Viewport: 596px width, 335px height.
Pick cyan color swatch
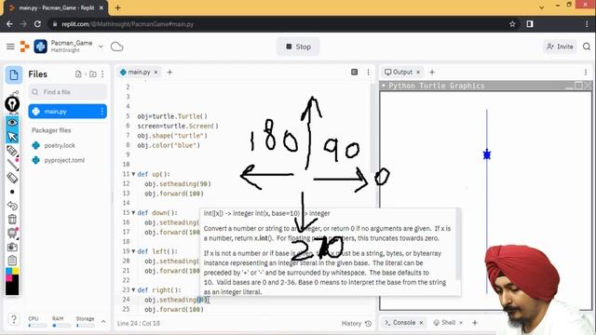pyautogui.click(x=8, y=271)
